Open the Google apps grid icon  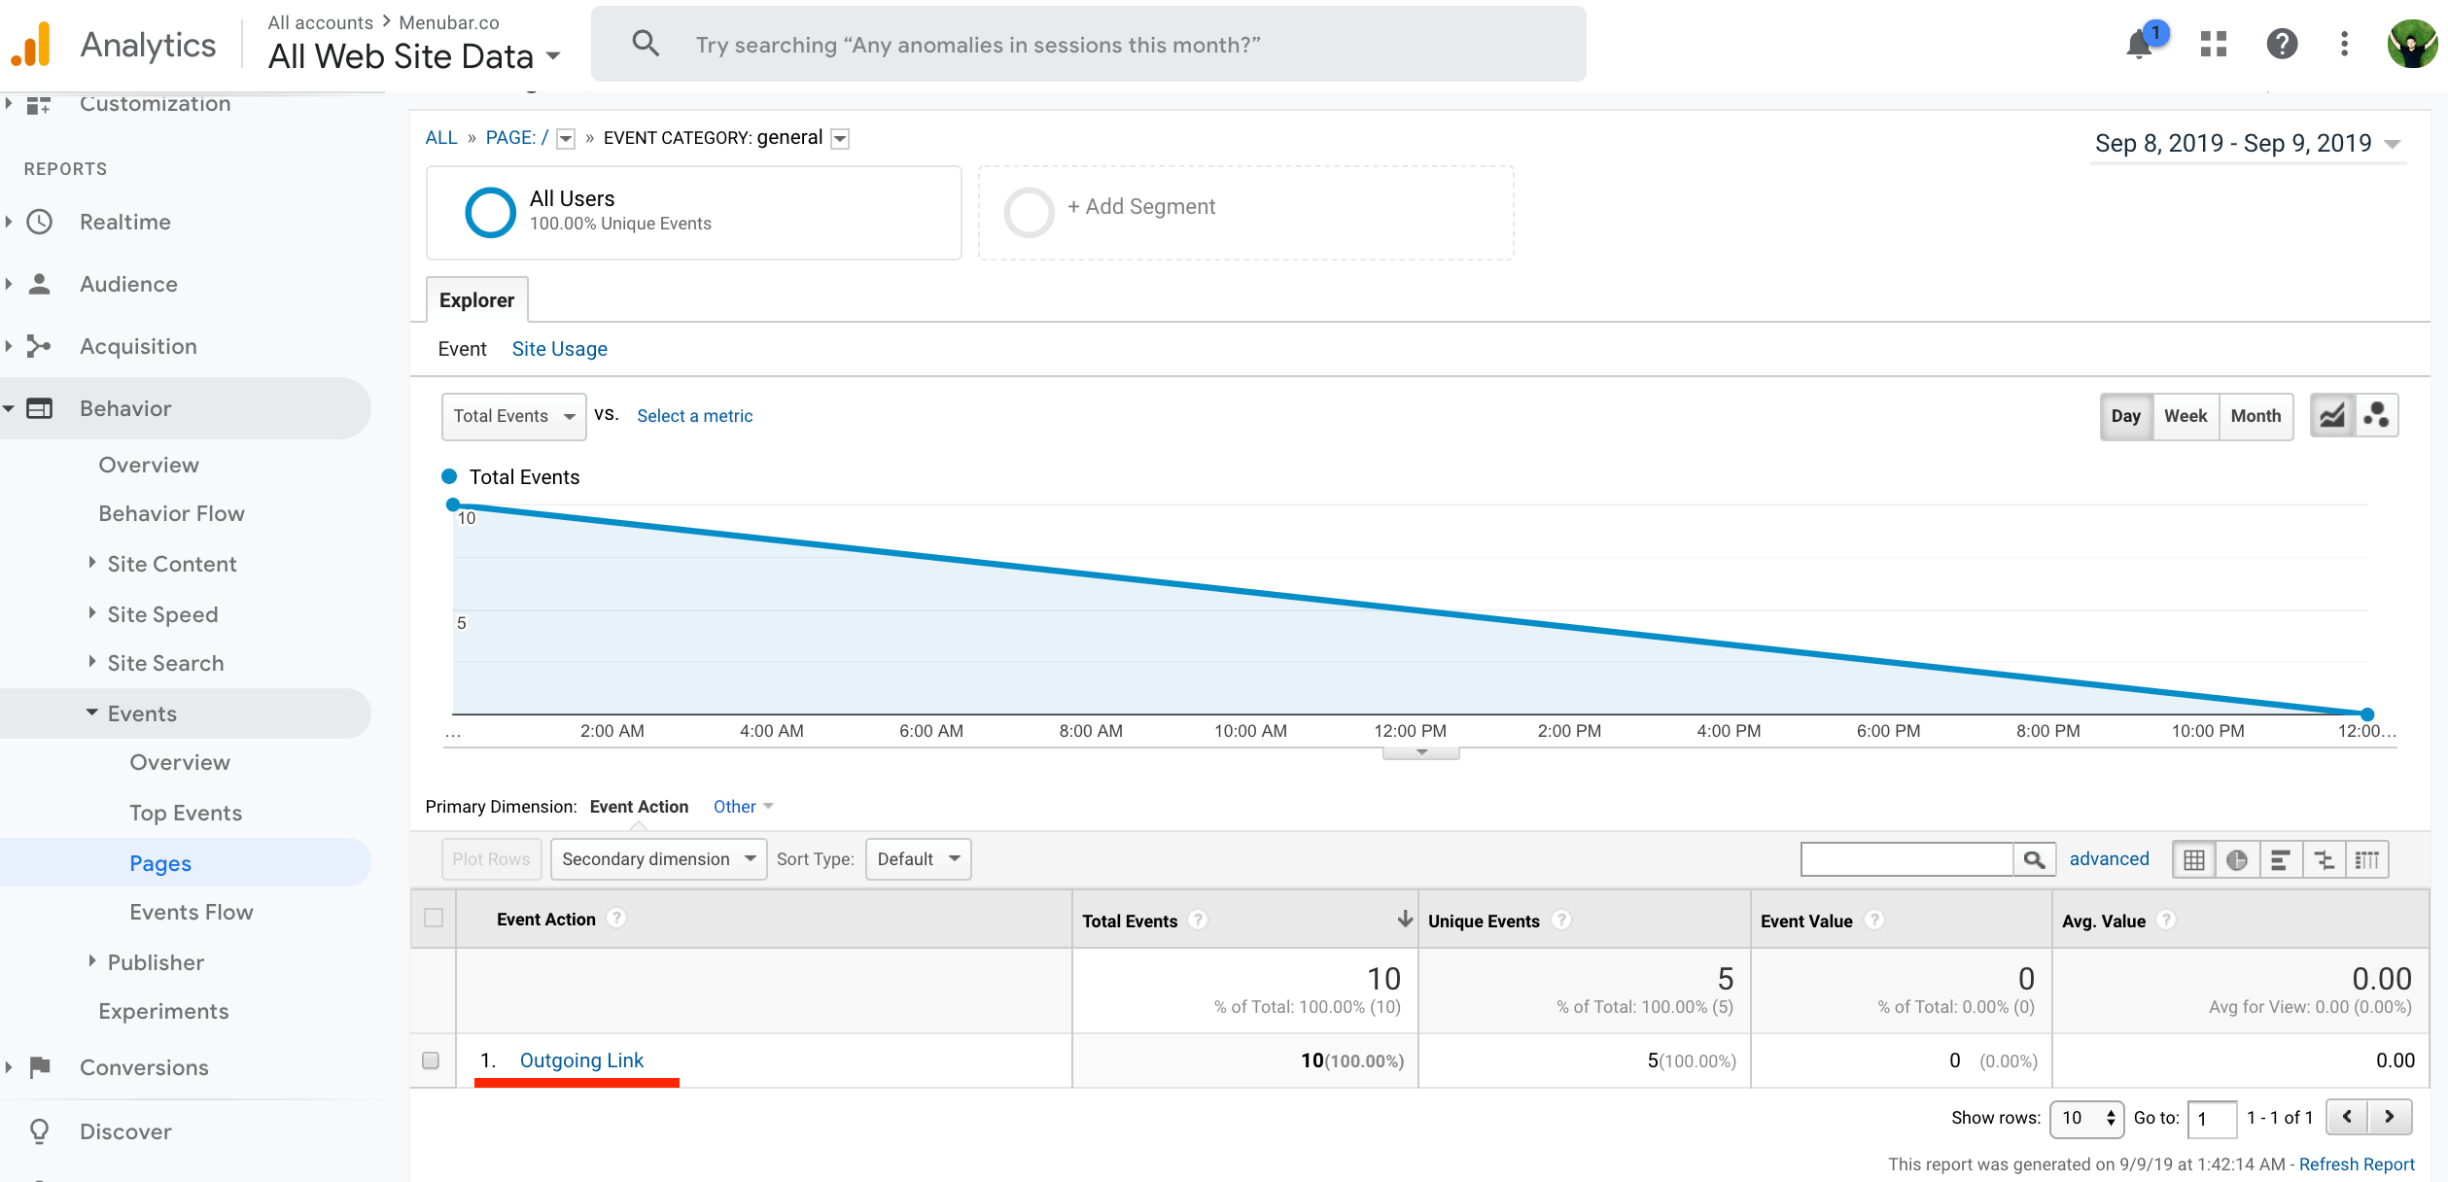(x=2214, y=44)
